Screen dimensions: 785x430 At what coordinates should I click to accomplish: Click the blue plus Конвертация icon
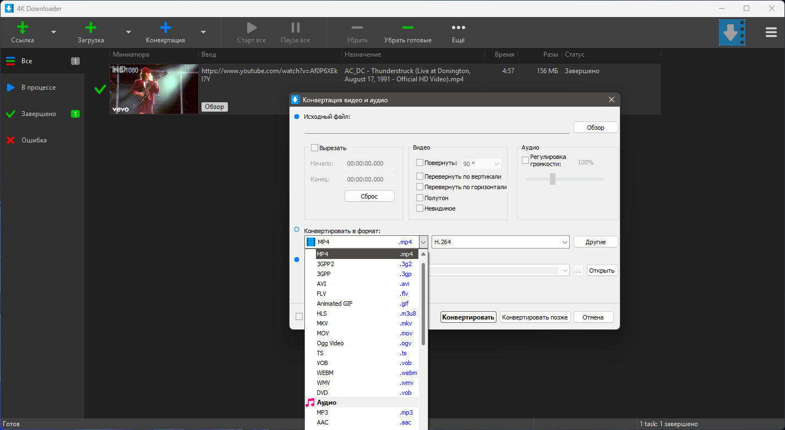pyautogui.click(x=165, y=27)
